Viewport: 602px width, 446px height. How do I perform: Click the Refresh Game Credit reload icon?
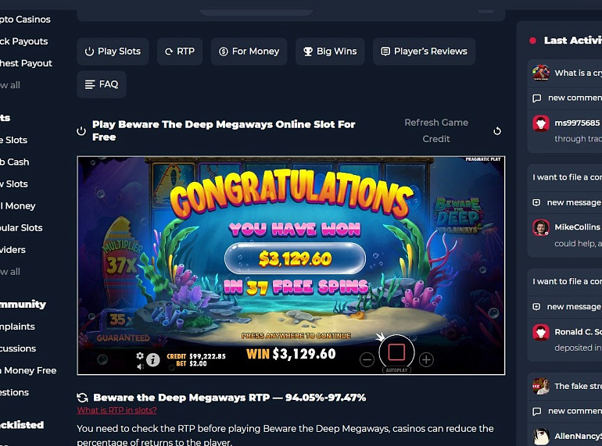tap(497, 131)
